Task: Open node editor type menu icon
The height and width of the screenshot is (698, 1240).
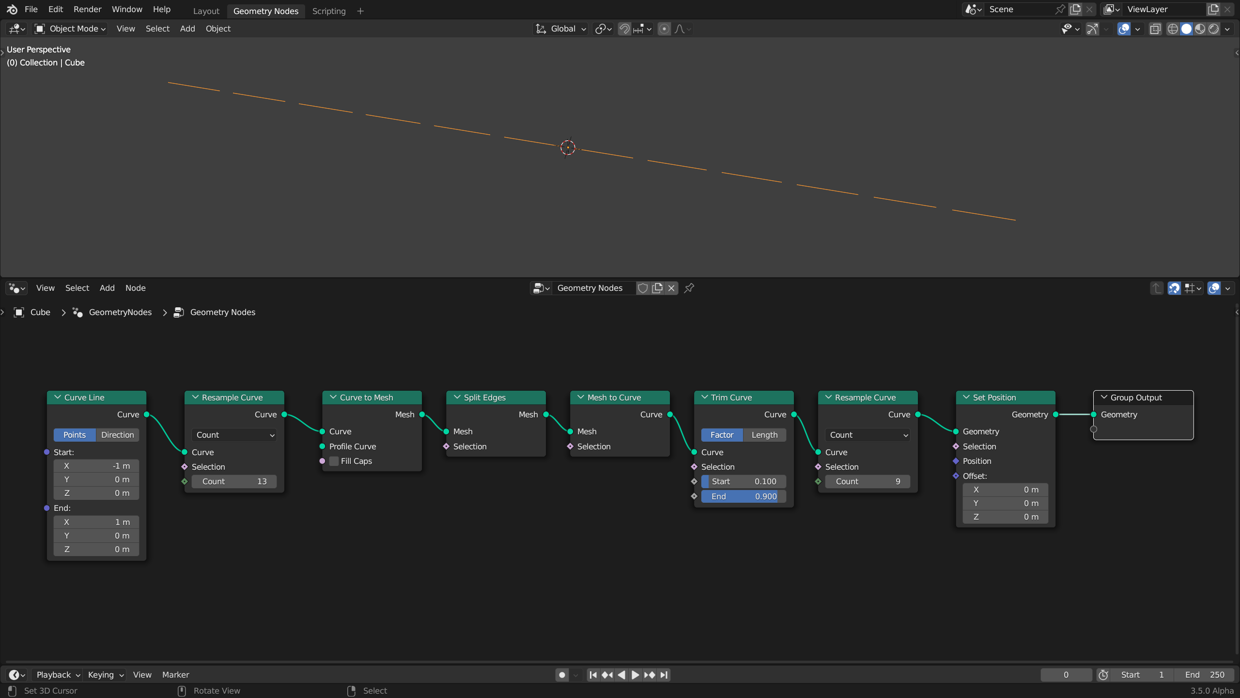Action: (x=16, y=288)
